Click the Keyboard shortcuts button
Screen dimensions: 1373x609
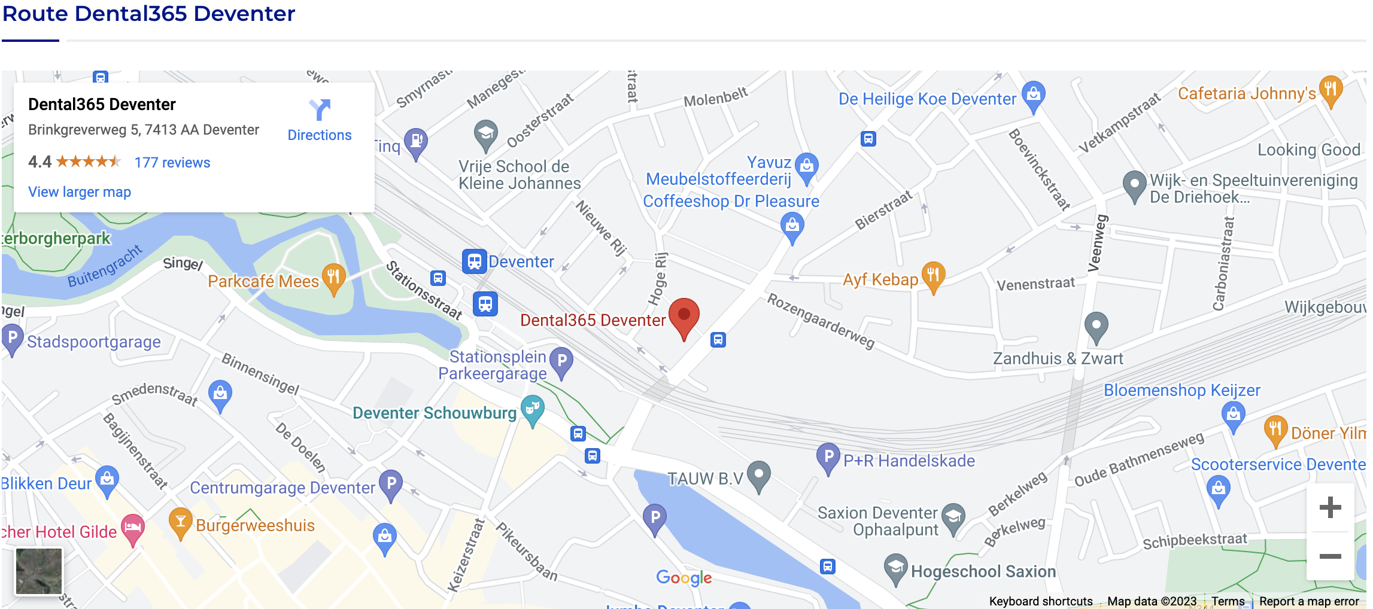click(1041, 601)
